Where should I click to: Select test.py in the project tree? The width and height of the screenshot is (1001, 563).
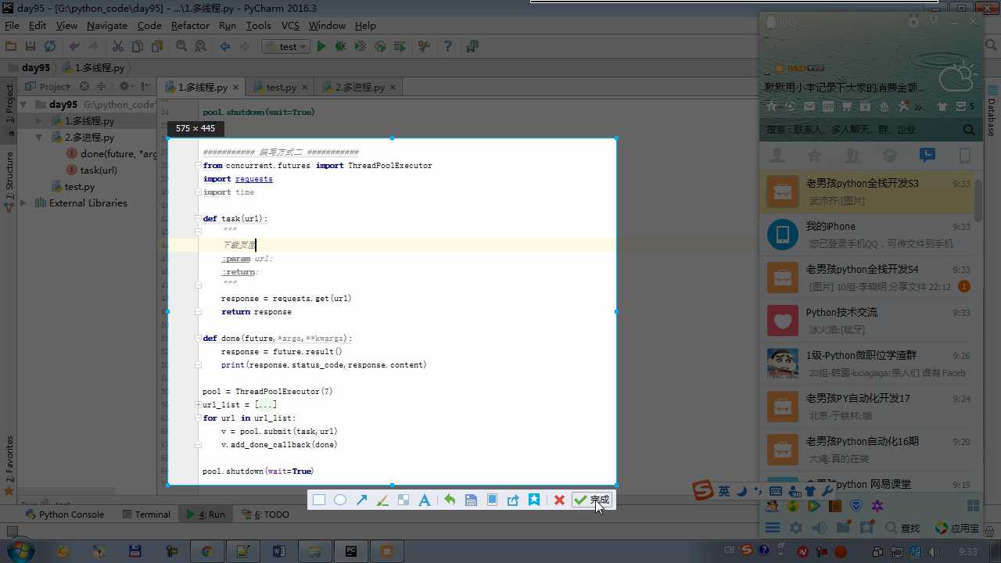[79, 187]
